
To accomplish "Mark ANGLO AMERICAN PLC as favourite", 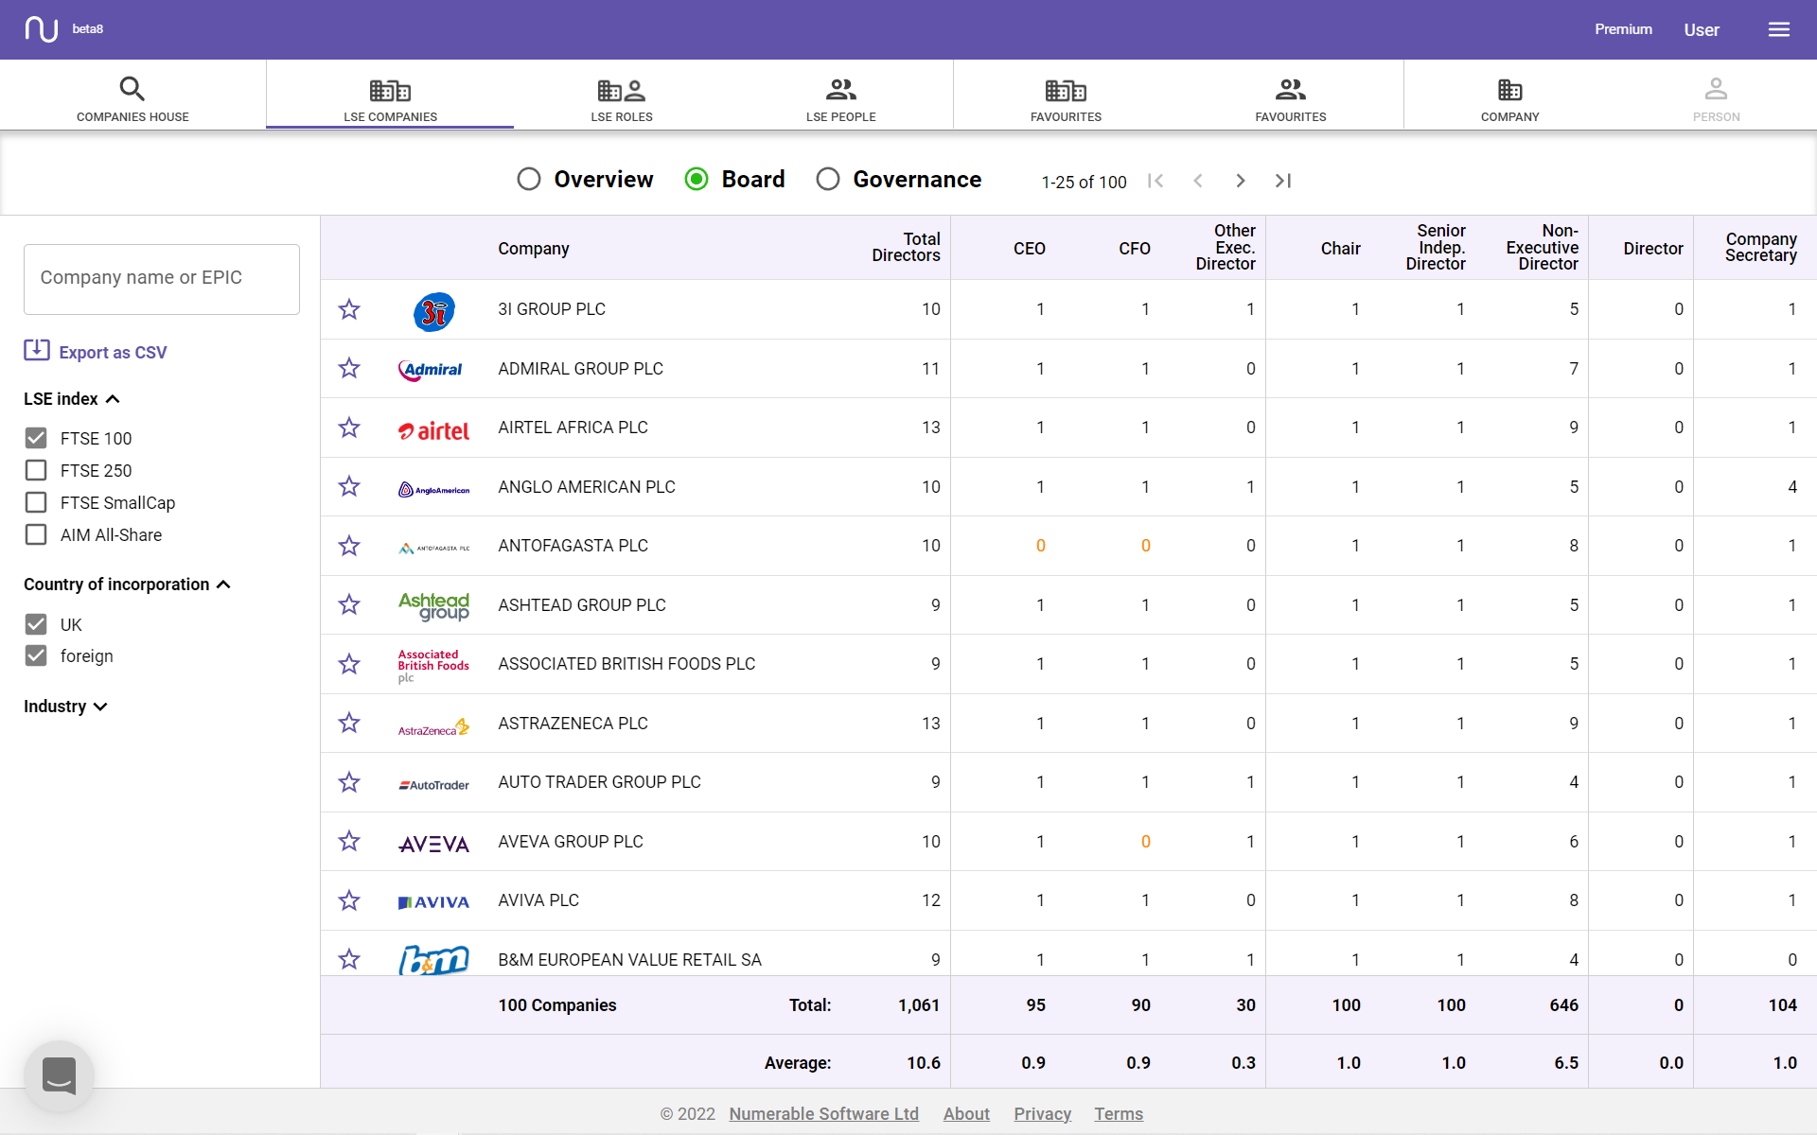I will [x=349, y=486].
